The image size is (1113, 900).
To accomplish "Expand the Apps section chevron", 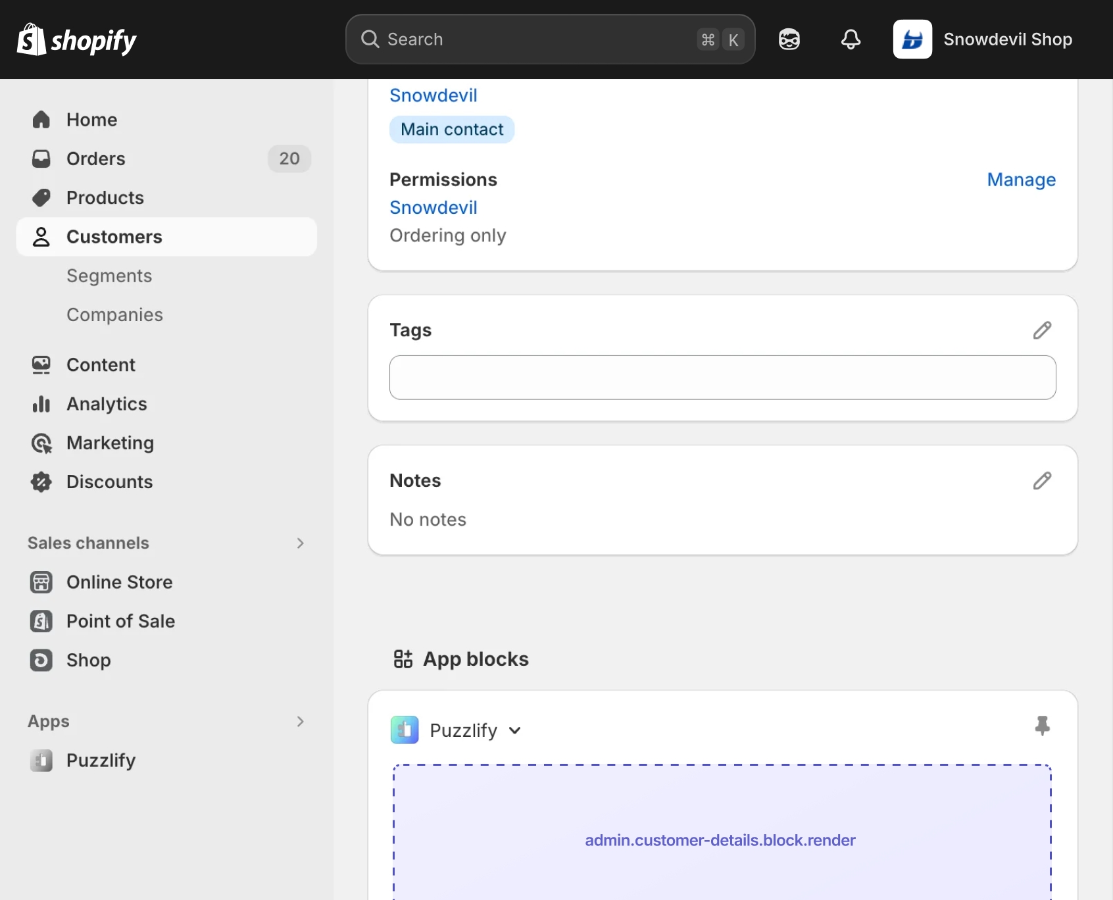I will (300, 722).
